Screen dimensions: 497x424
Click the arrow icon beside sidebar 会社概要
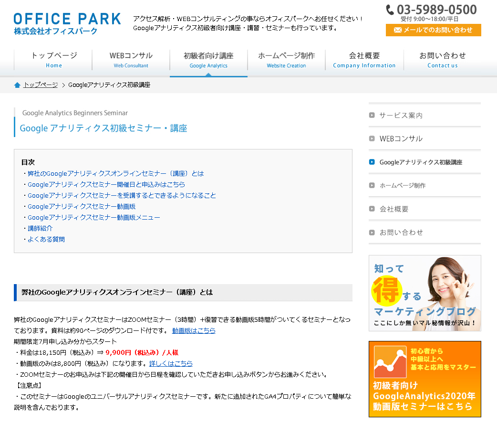[x=372, y=209]
